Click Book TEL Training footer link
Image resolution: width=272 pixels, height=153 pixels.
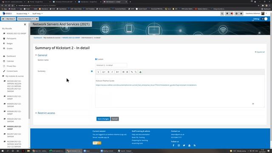[x=138, y=137]
